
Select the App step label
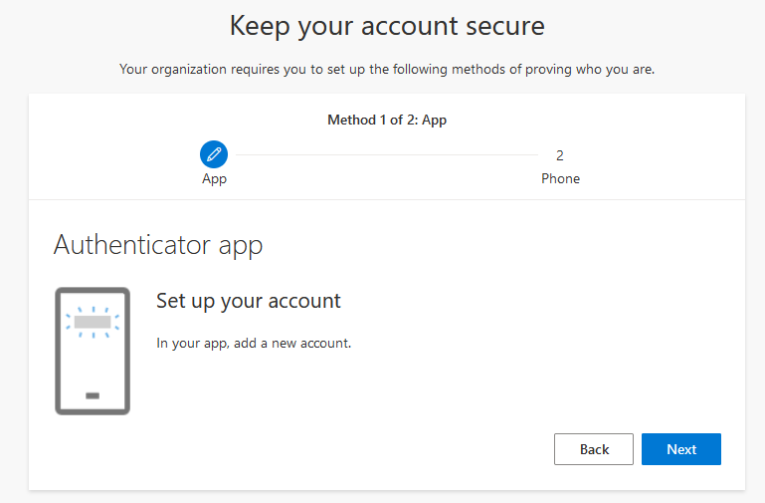214,179
